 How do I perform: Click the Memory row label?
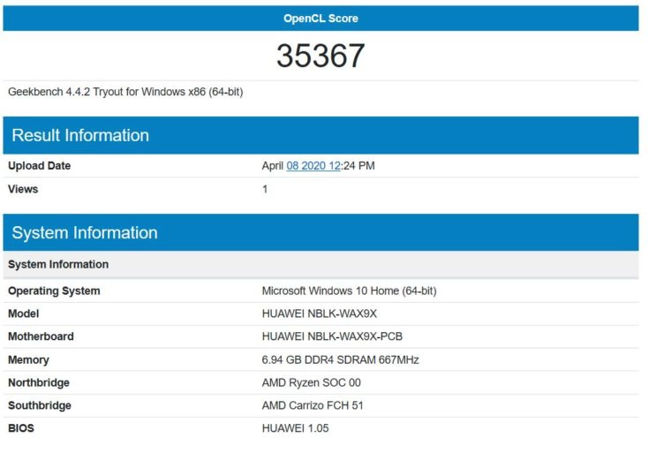28,359
